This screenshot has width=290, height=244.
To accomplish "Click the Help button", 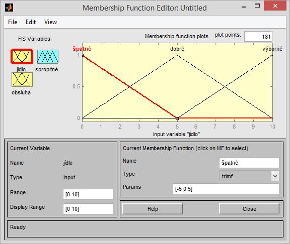I will 153,209.
